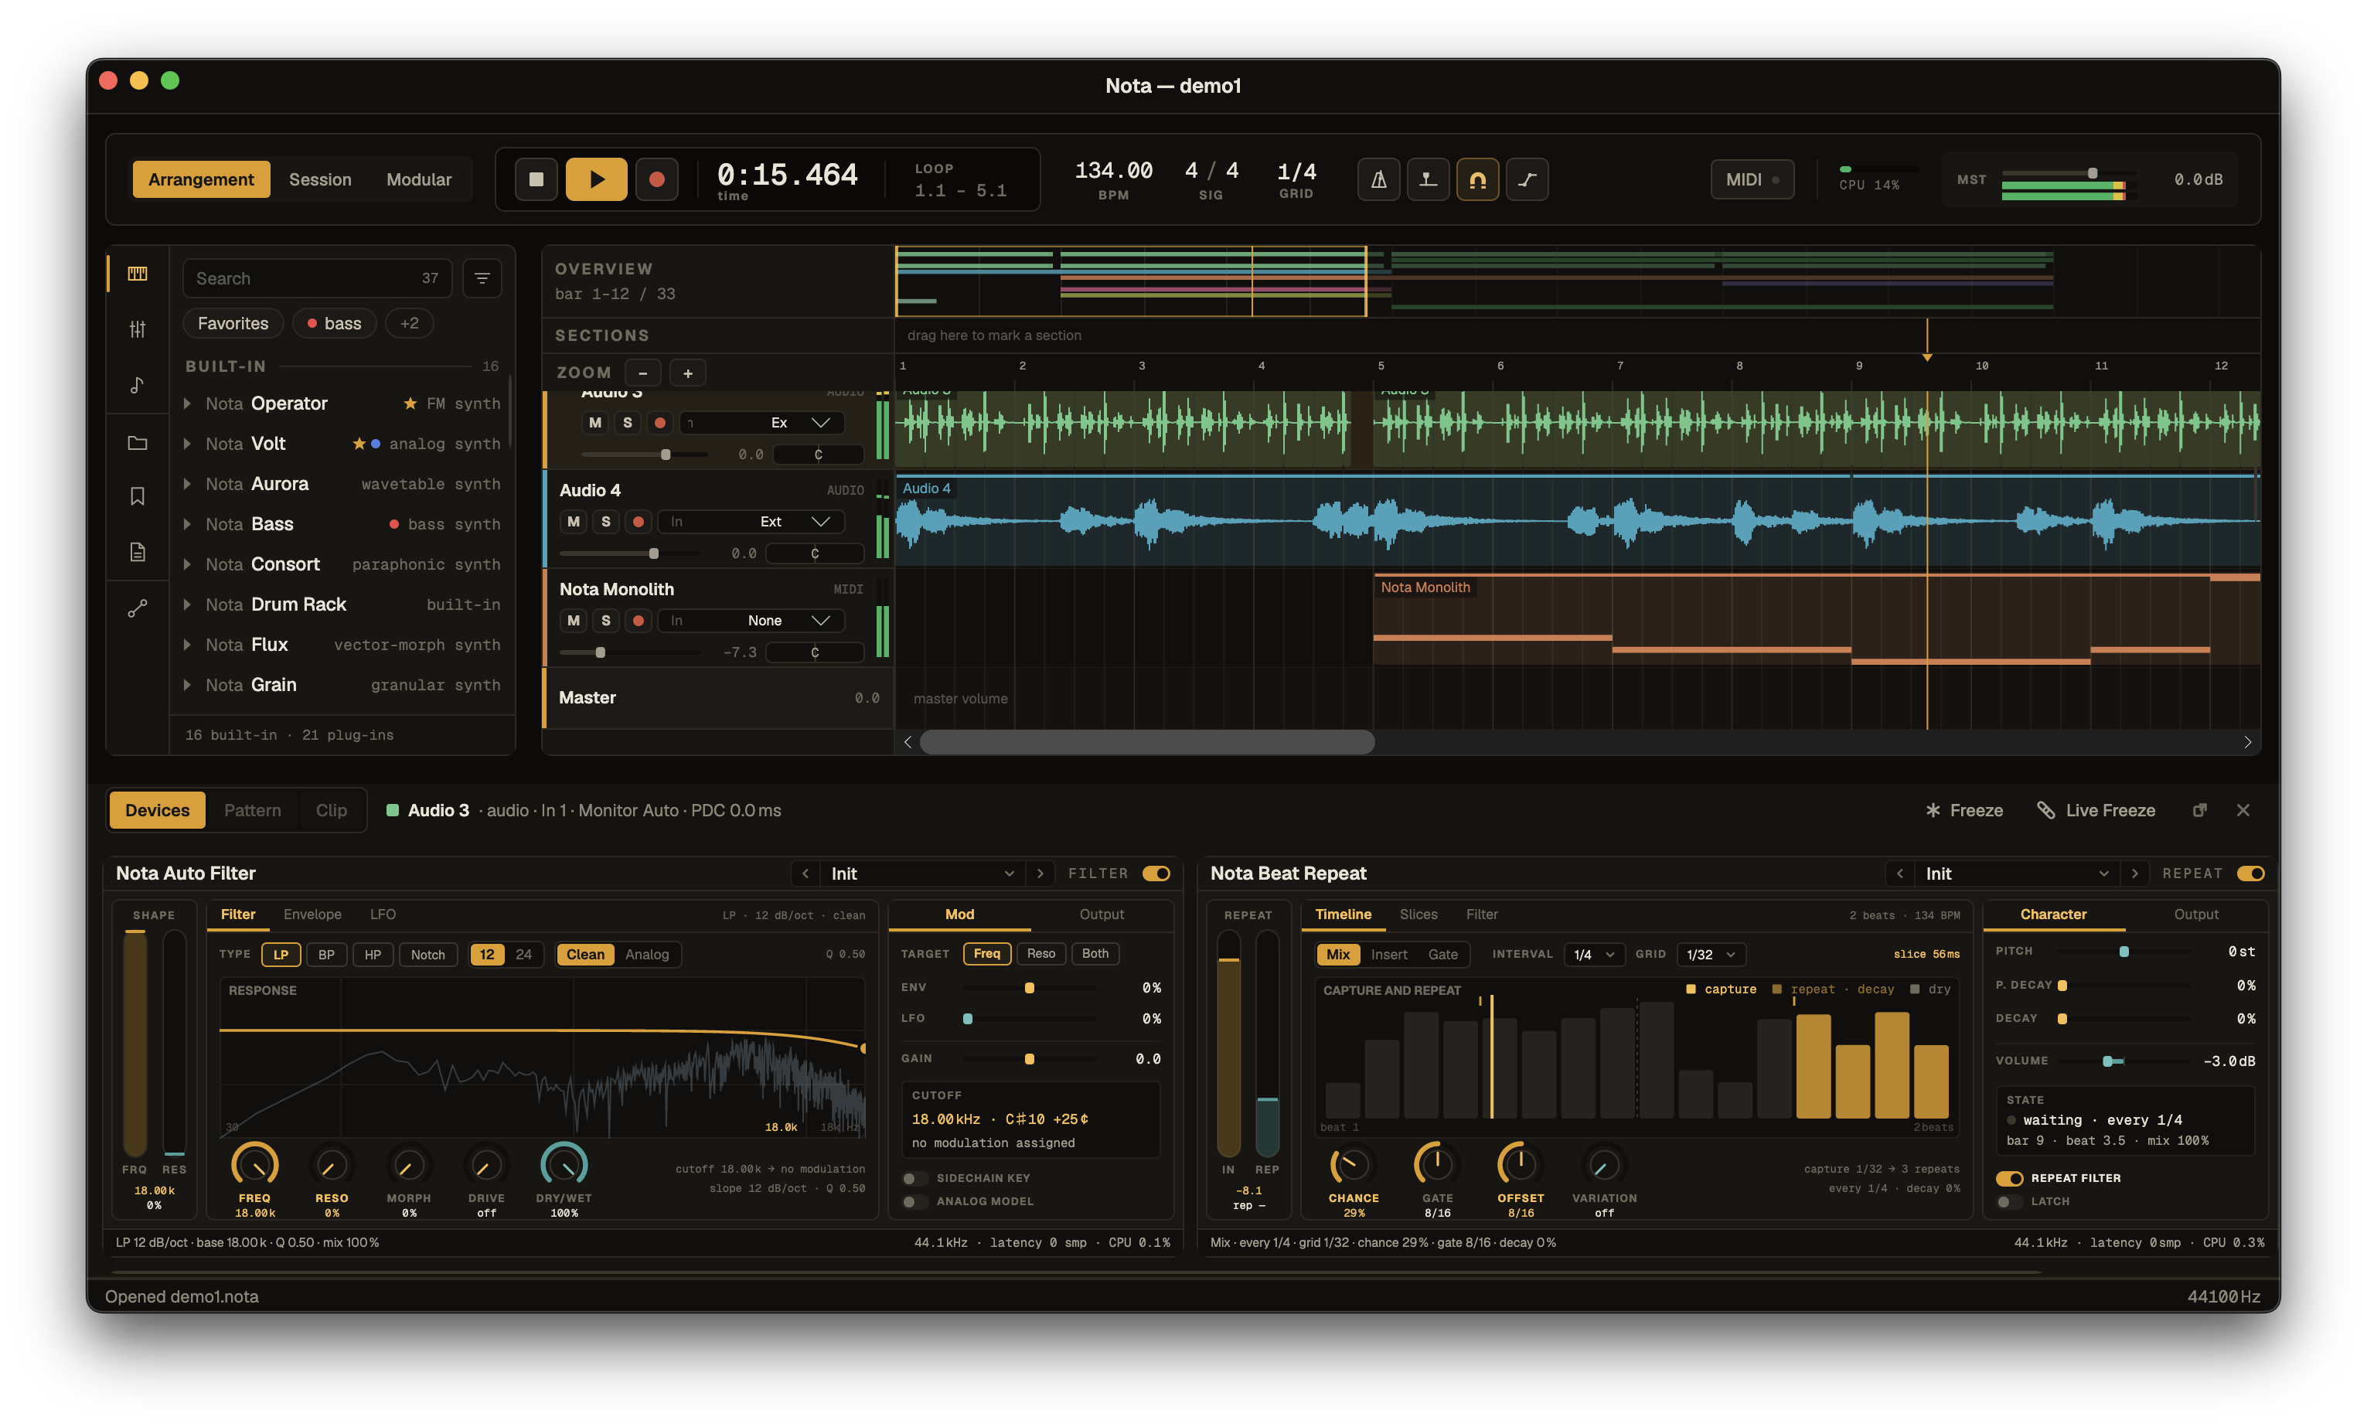
Task: Solo the Audio 4 track
Action: point(605,522)
